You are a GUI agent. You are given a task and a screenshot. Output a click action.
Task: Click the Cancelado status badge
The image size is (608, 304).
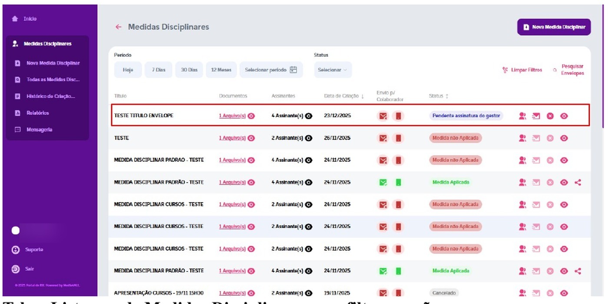444,293
